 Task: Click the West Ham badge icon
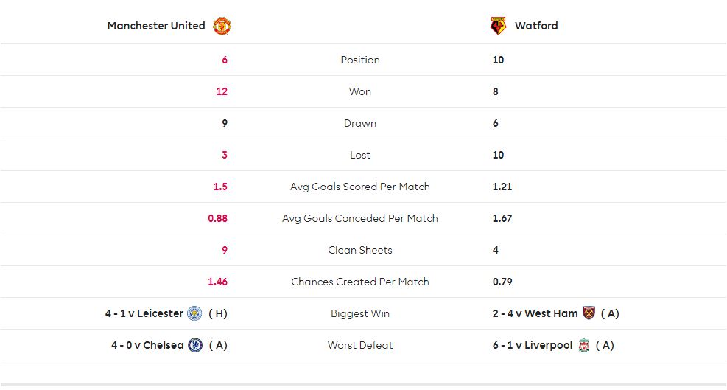[589, 313]
